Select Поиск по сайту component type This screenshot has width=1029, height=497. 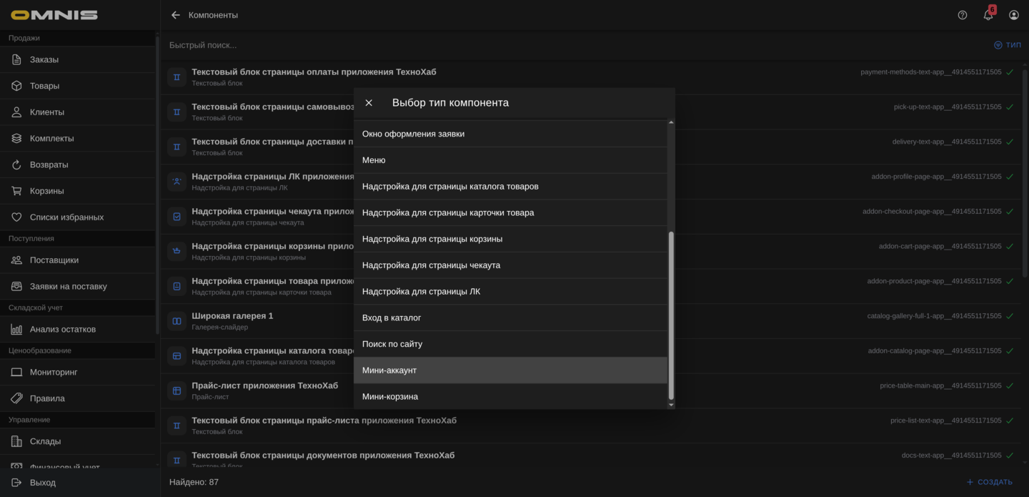(x=392, y=344)
